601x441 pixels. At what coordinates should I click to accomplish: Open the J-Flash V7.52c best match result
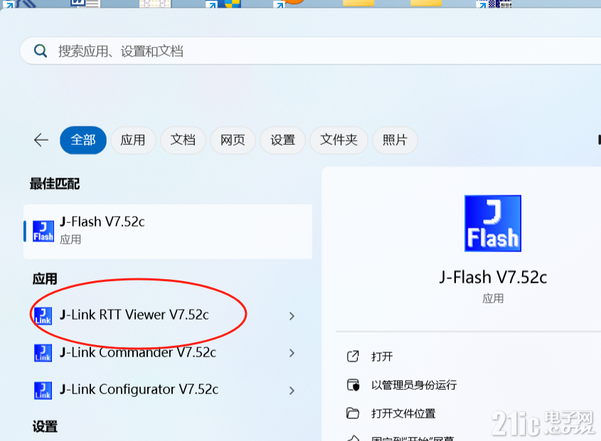coord(168,232)
